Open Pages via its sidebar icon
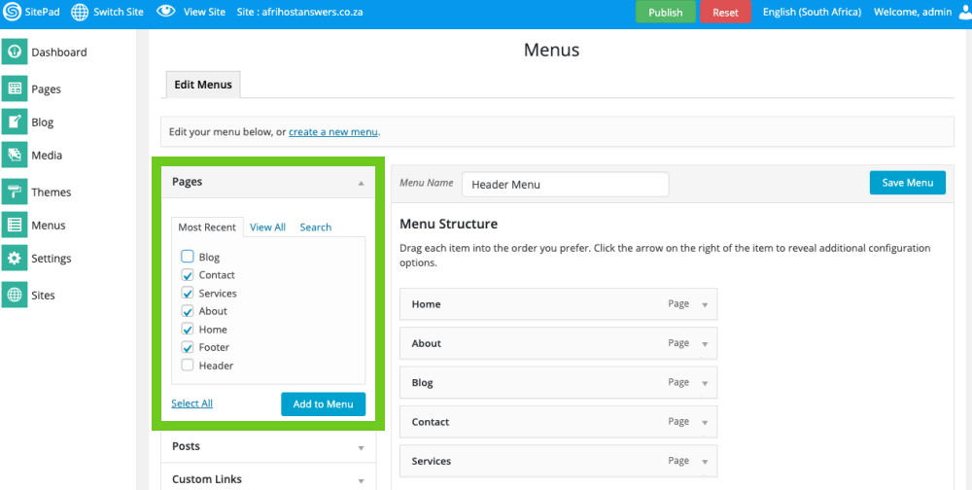This screenshot has width=972, height=490. pyautogui.click(x=15, y=88)
